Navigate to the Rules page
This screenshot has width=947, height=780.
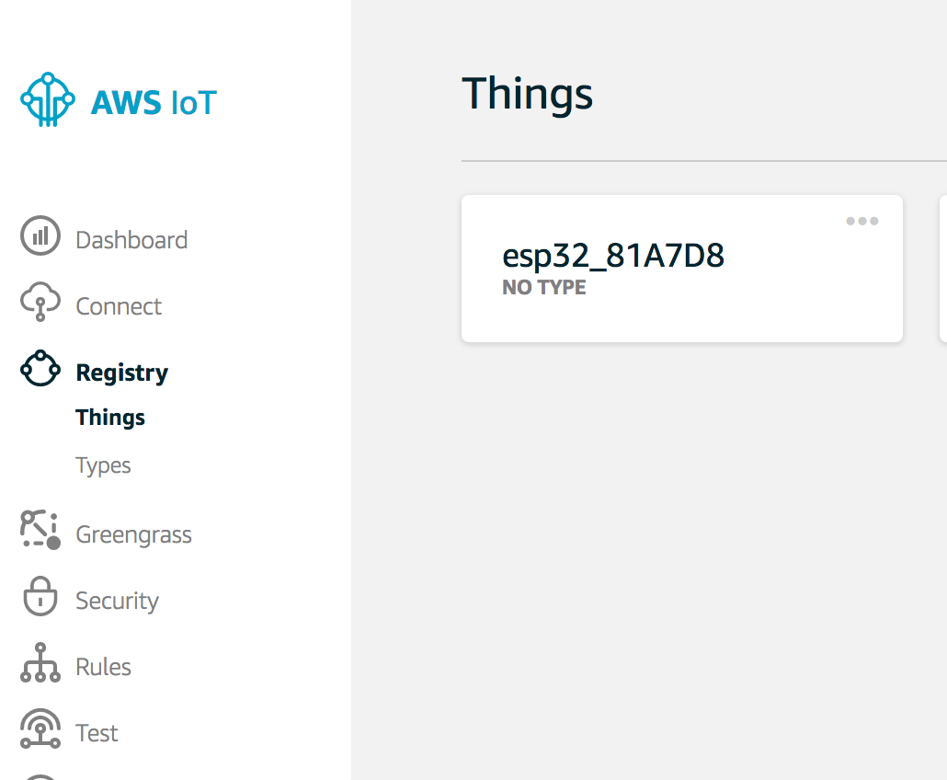coord(103,667)
